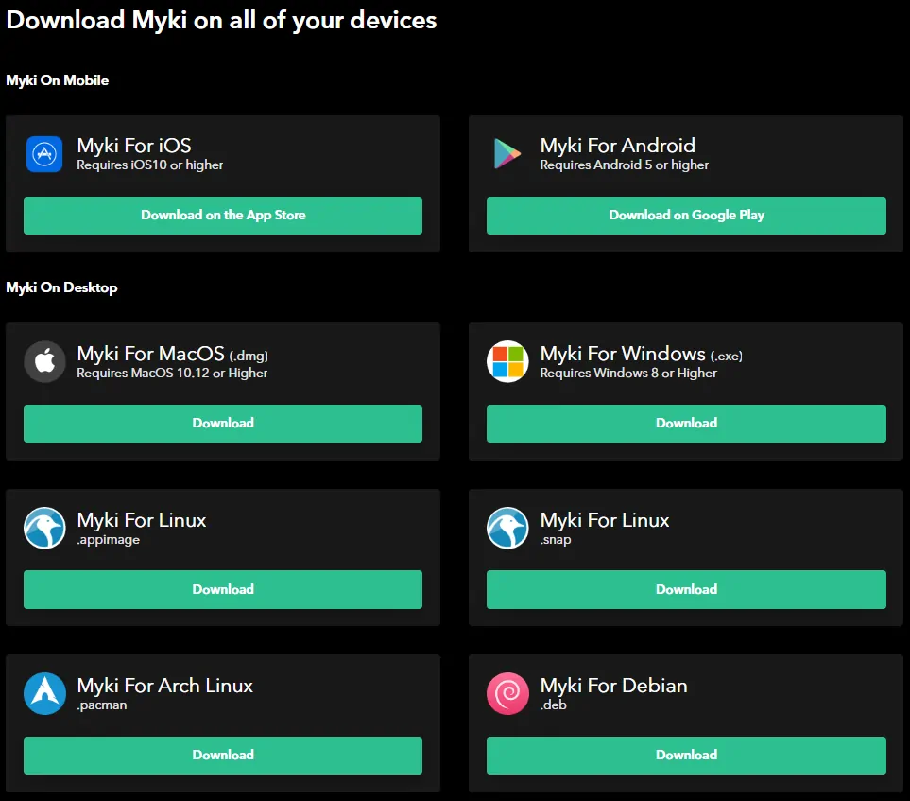Download Myki for Windows
The image size is (910, 801).
[x=686, y=424]
